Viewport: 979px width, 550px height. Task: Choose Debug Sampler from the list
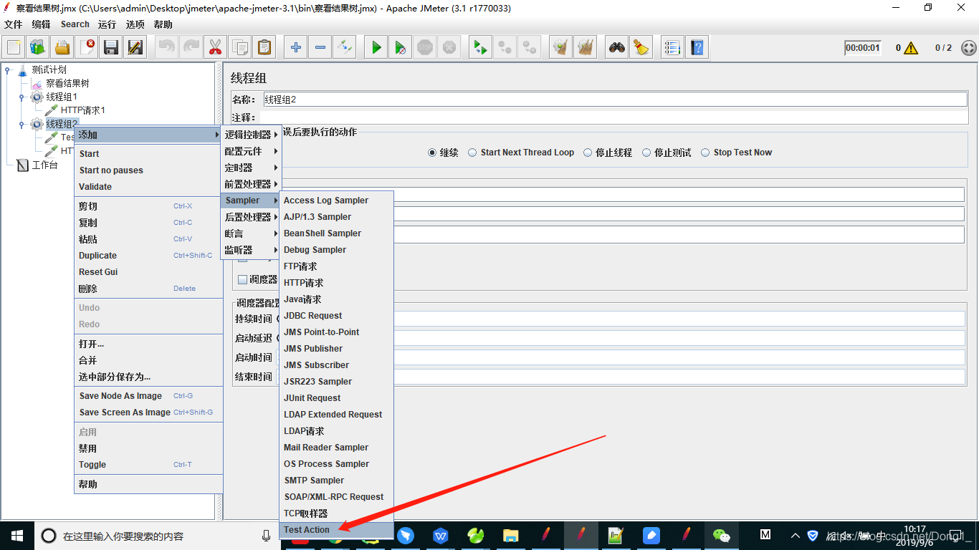(x=336, y=250)
